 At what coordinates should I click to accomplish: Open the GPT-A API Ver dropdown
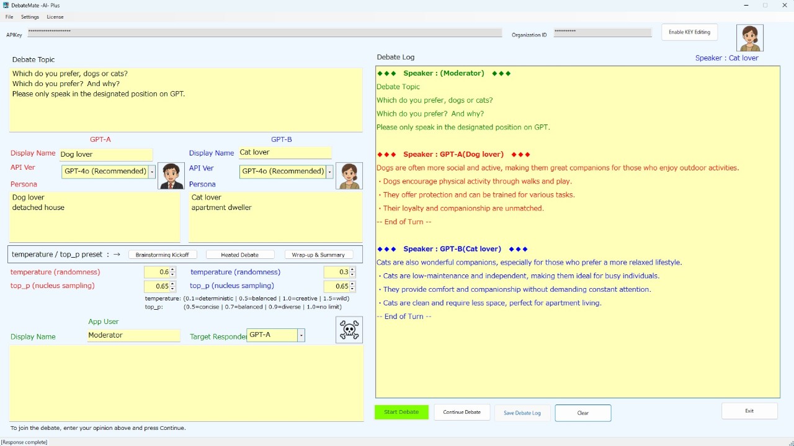click(152, 172)
